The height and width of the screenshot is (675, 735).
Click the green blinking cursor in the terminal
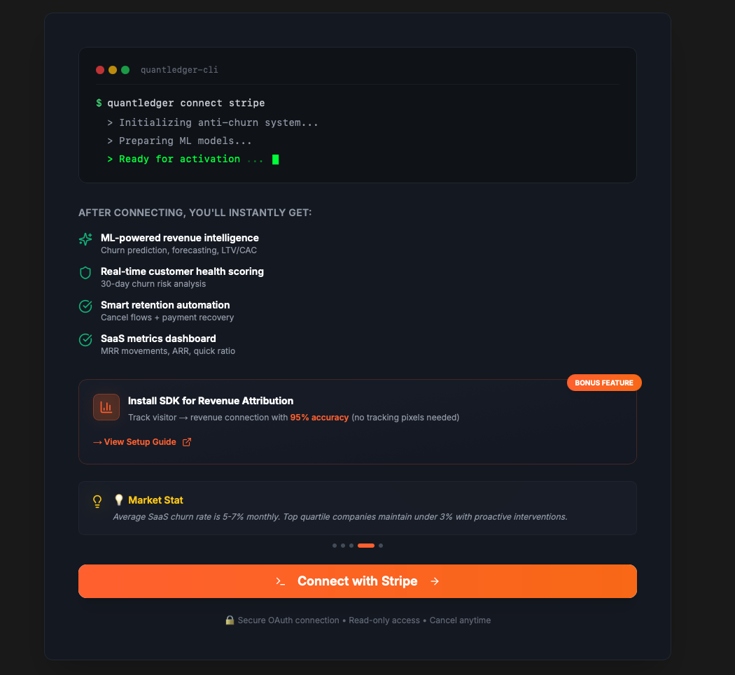tap(276, 159)
